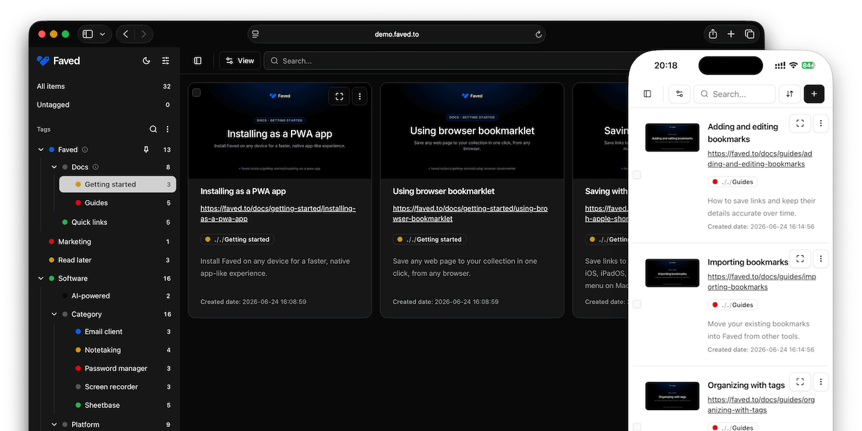
Task: Expand preview for Adding and editing bookmarks
Action: coord(800,123)
